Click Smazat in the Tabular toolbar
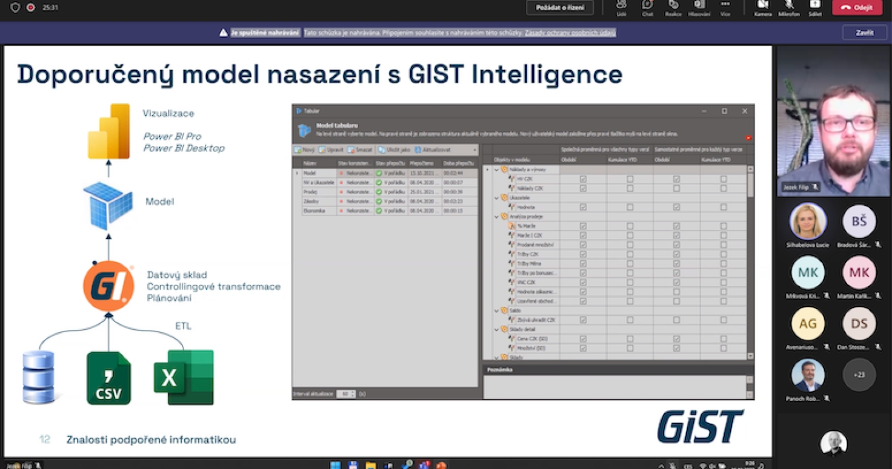 (360, 149)
